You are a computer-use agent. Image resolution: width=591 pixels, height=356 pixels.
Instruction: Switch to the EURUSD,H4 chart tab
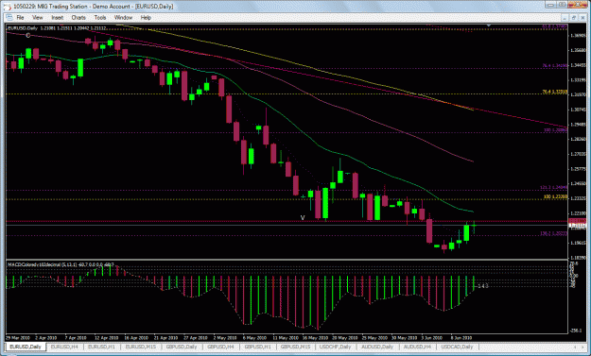coord(64,347)
